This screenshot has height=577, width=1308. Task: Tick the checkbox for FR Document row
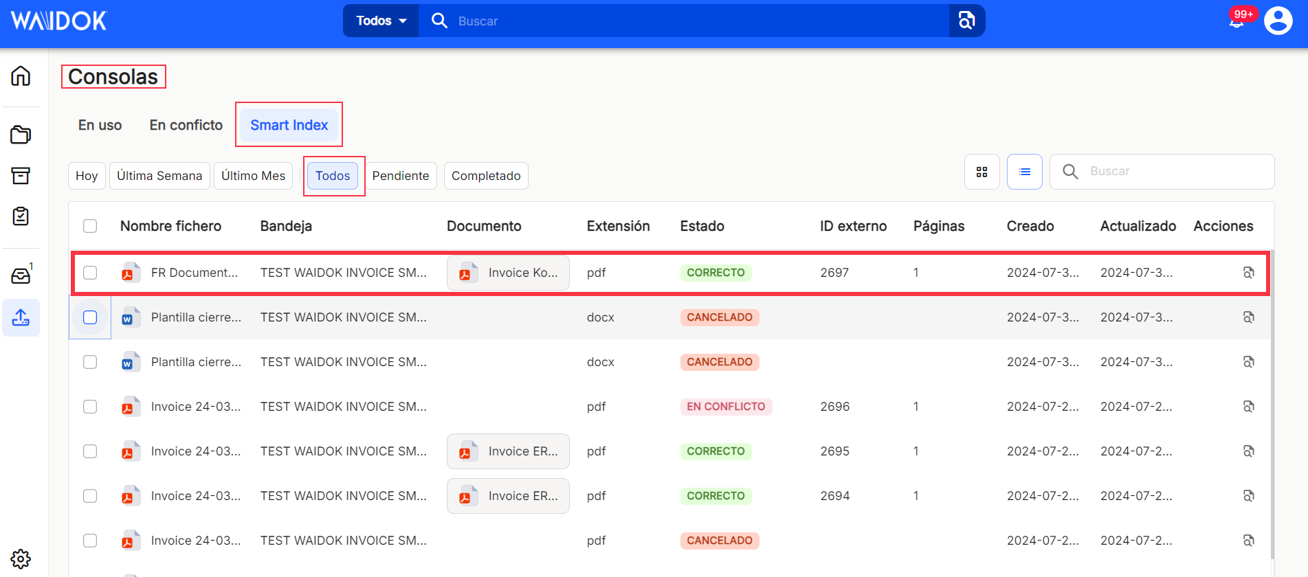(x=90, y=273)
